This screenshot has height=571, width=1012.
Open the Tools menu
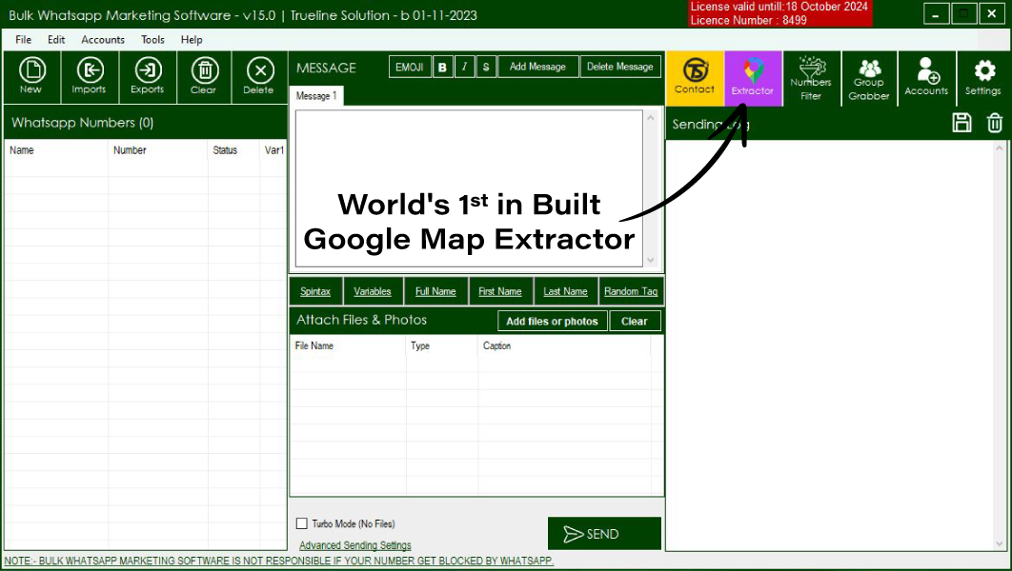pos(152,40)
